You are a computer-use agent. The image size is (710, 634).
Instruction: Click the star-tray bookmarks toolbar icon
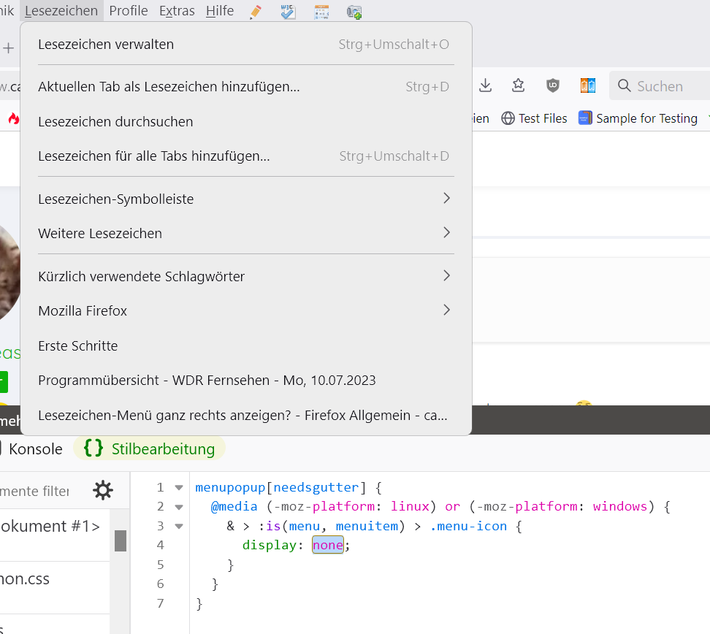tap(519, 85)
